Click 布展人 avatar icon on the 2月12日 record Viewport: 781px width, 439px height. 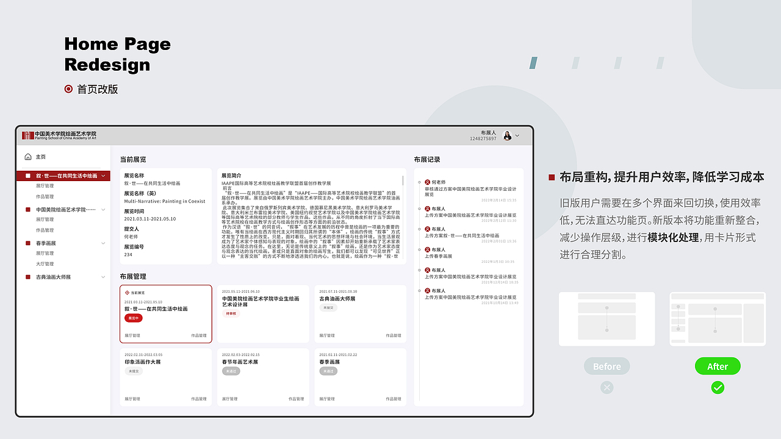[x=428, y=209]
